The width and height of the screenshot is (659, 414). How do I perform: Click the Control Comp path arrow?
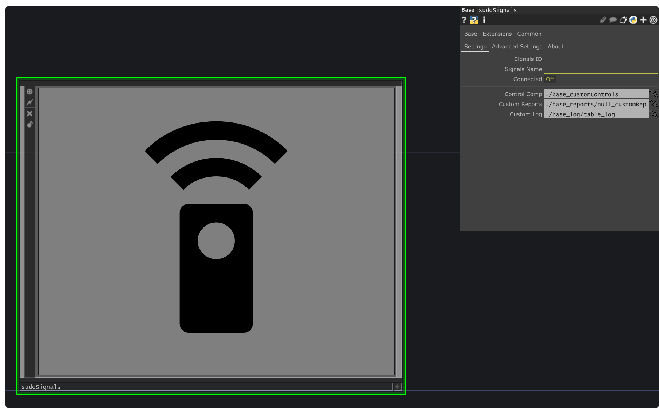click(653, 94)
